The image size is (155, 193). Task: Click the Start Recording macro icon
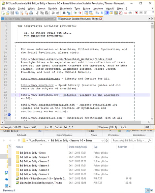(x=136, y=13)
